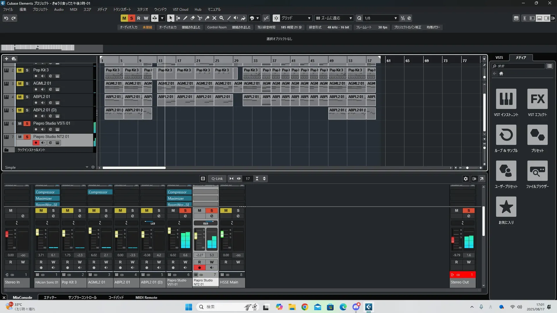This screenshot has height=313, width=557.
Task: Open the quantize 1/8 preset dropdown
Action: coord(380,18)
